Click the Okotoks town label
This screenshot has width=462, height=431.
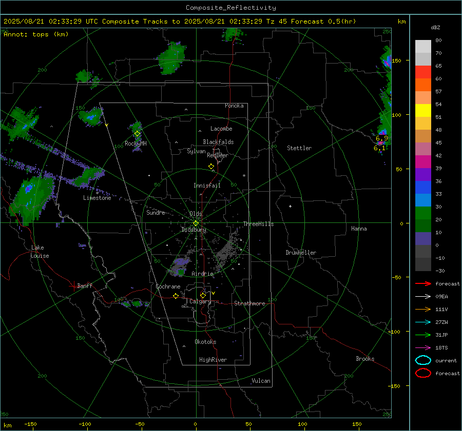coord(205,342)
